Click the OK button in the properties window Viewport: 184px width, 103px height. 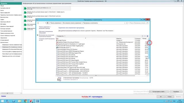tap(161, 97)
